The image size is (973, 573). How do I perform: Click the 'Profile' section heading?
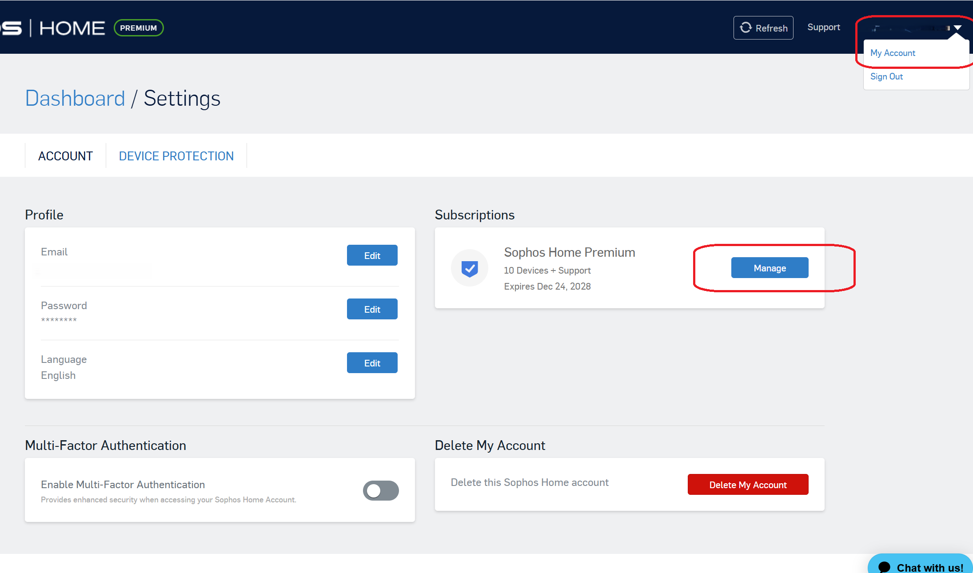pos(44,215)
